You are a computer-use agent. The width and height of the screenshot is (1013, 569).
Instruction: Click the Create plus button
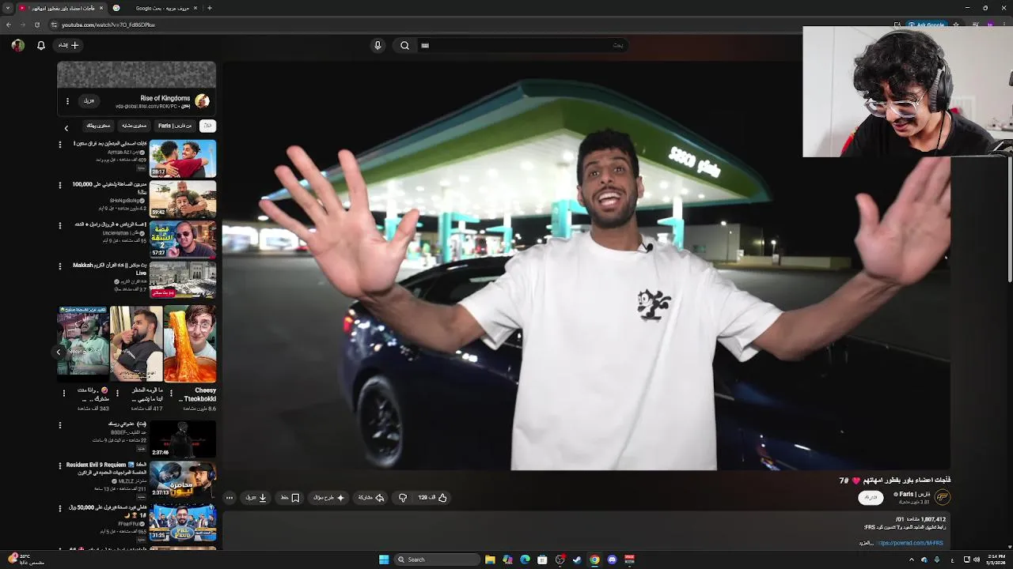pos(69,45)
